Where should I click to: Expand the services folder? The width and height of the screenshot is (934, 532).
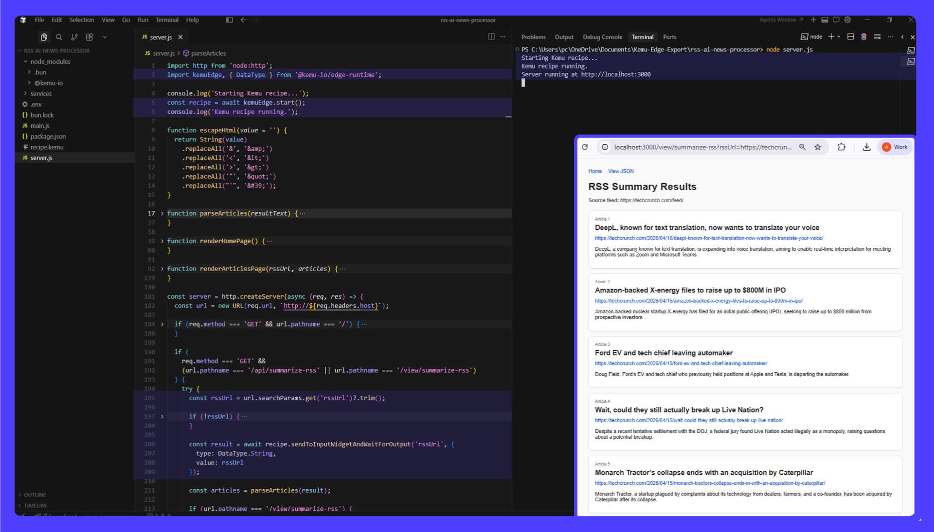click(x=41, y=93)
